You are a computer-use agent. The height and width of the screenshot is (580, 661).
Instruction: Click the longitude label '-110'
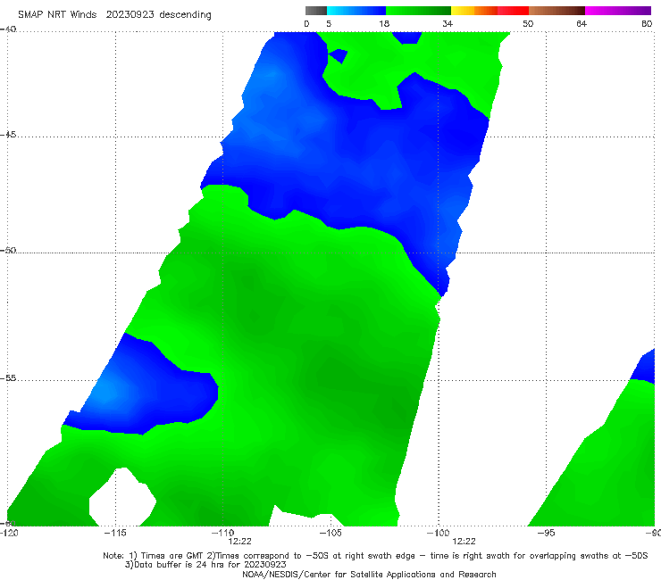(222, 533)
